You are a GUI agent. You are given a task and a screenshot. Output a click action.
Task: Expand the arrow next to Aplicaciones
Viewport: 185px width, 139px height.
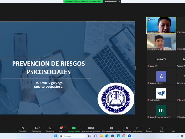coord(141,128)
